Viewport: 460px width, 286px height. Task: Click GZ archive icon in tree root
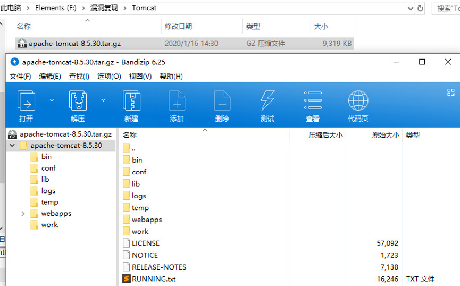[12, 134]
